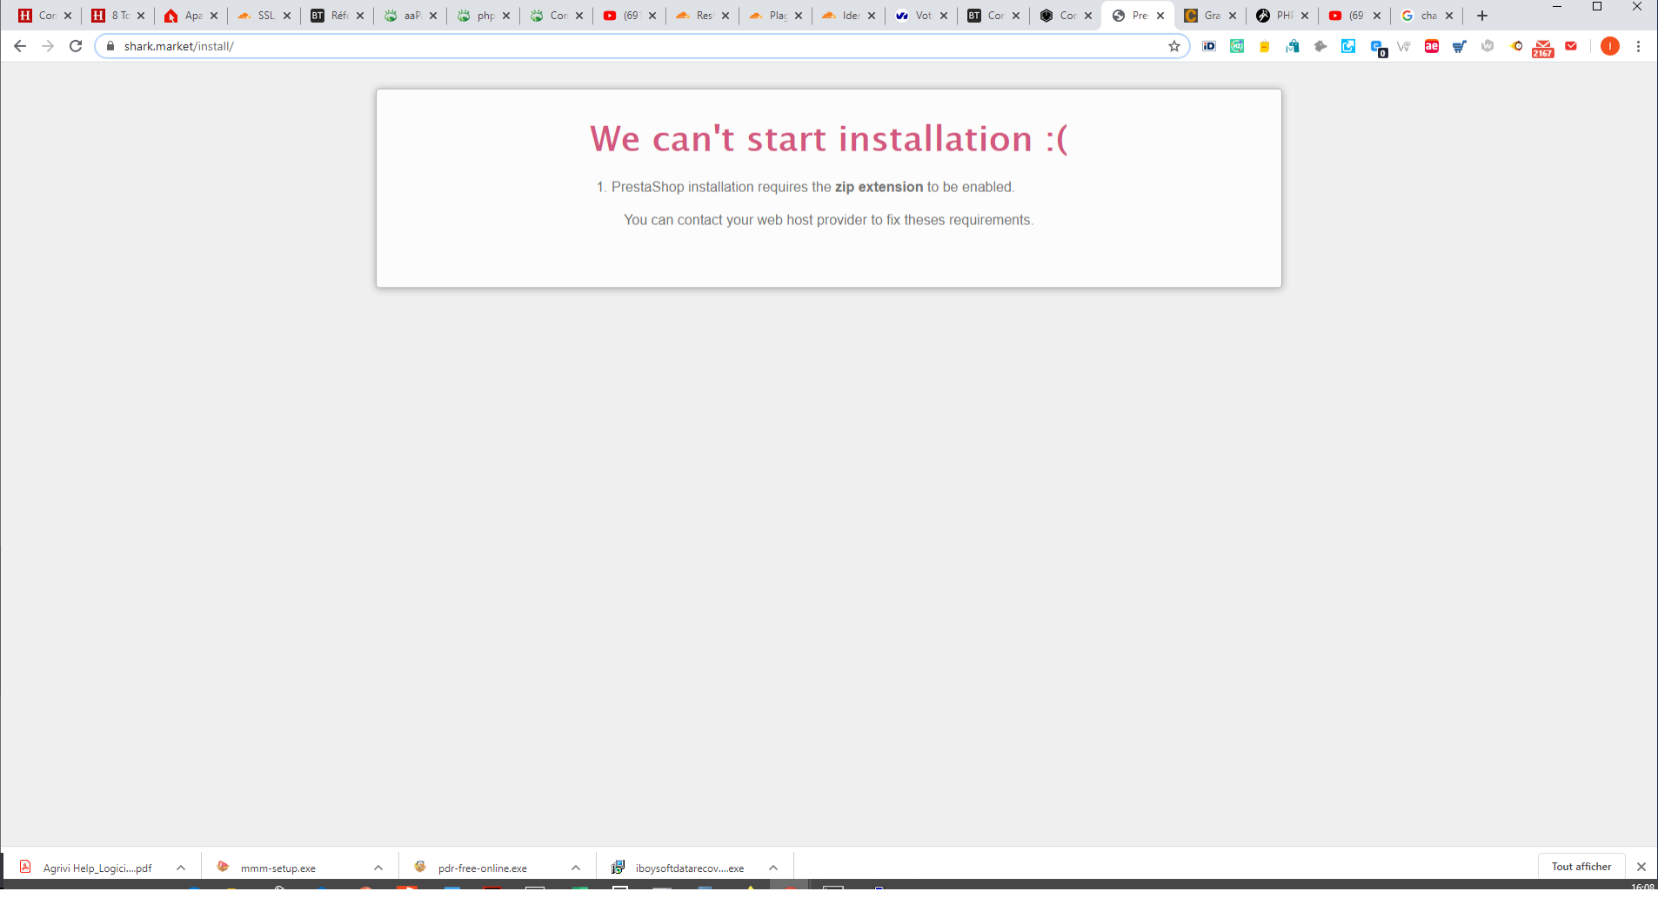Viewport: 1658px width, 898px height.
Task: Bookmark the page with the star icon
Action: coord(1174,46)
